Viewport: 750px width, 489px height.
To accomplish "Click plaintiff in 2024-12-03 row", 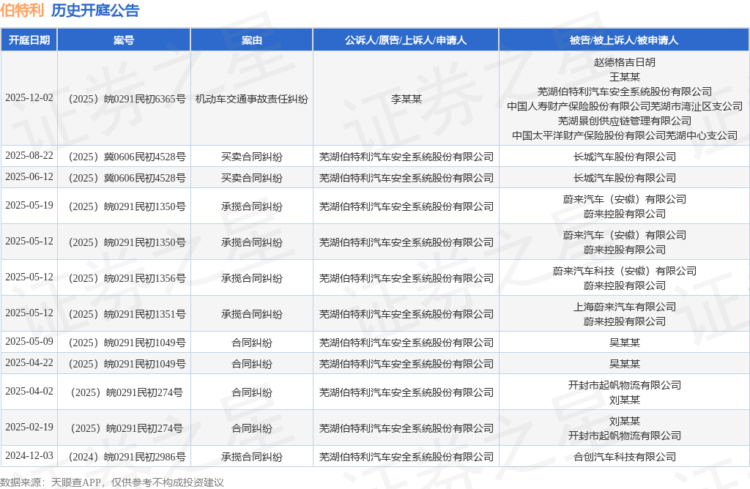I will (406, 457).
